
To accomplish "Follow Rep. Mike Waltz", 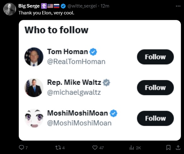I will coord(155,88).
